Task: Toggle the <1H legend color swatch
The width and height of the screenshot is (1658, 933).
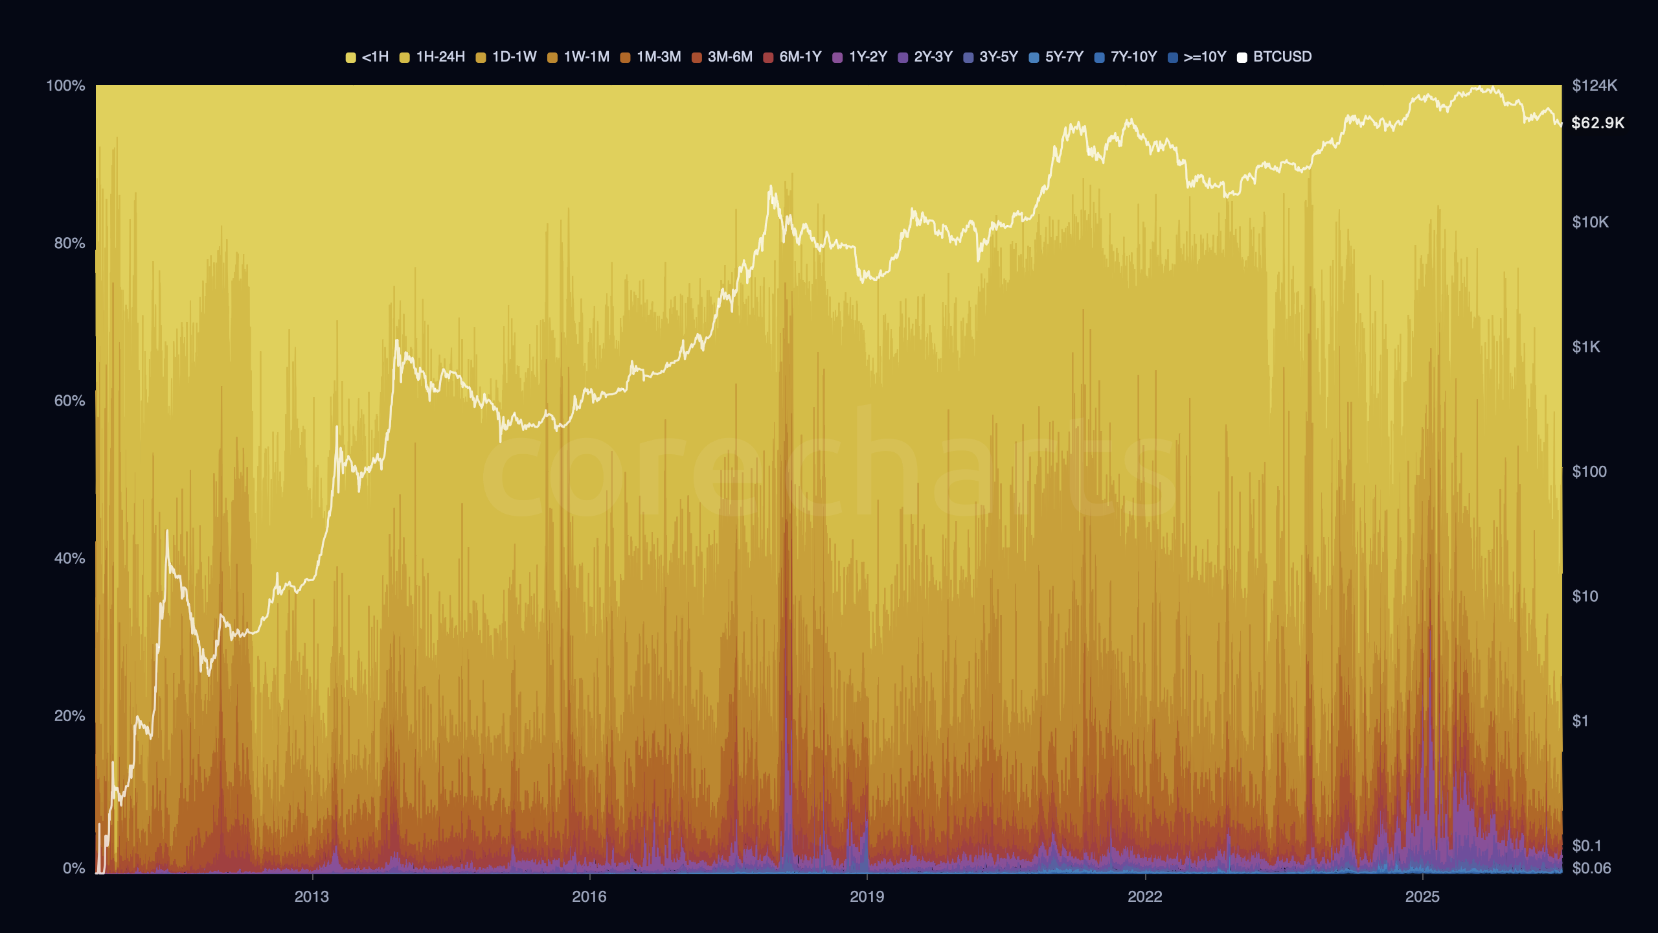Action: [350, 57]
